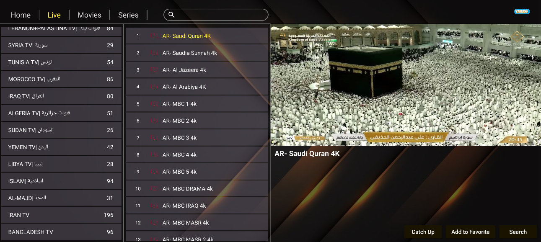Click the MBC IRAQ 4k channel logo icon
The width and height of the screenshot is (541, 242).
tap(154, 206)
